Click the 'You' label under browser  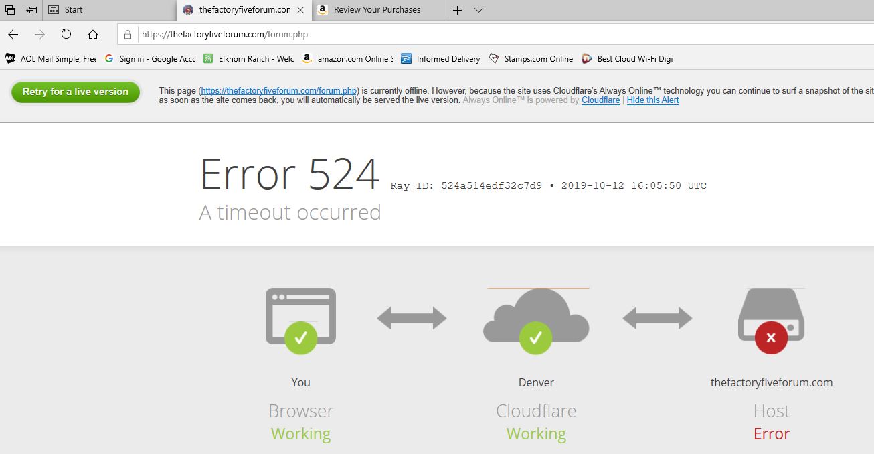coord(300,382)
